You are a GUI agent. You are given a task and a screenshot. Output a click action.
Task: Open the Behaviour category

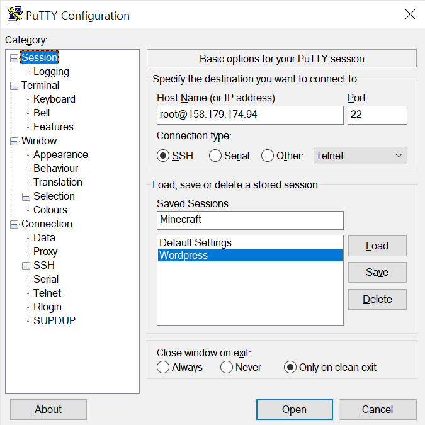pyautogui.click(x=55, y=168)
